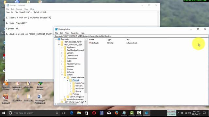
Task: Select the Keyboard Layout key
Action: pyautogui.click(x=73, y=64)
